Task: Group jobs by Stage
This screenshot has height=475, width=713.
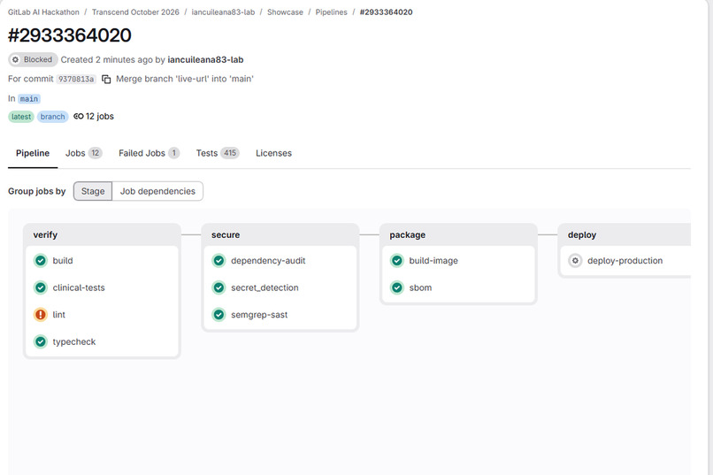Action: pos(93,191)
